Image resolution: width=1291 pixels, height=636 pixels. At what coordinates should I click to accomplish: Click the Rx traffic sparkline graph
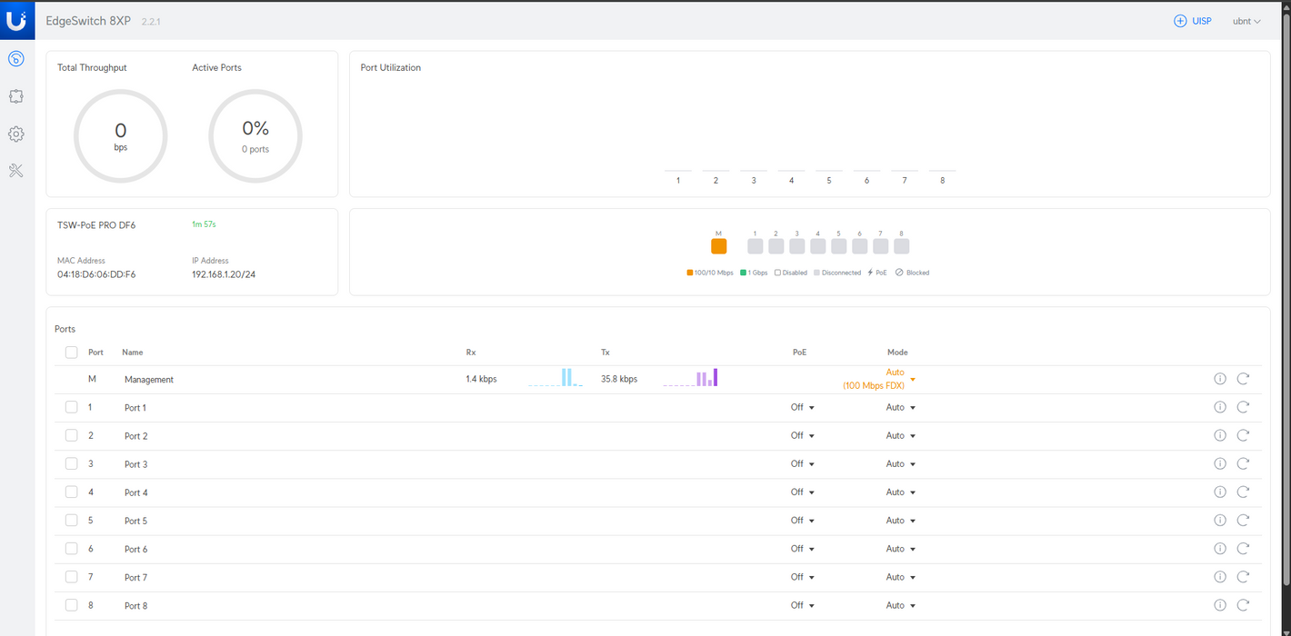(x=555, y=378)
